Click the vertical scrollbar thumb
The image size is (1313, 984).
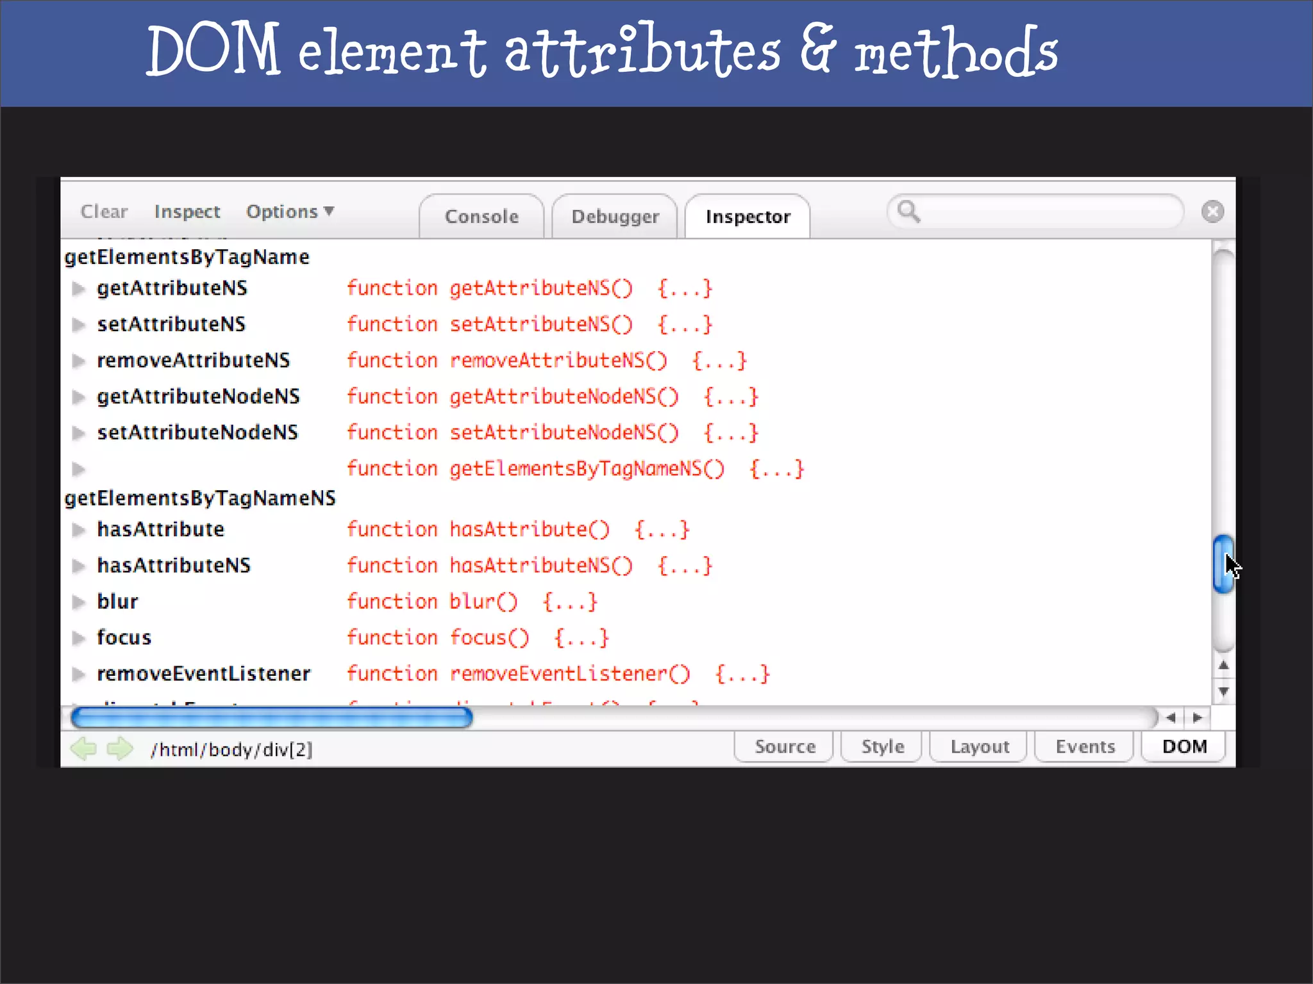pos(1223,564)
